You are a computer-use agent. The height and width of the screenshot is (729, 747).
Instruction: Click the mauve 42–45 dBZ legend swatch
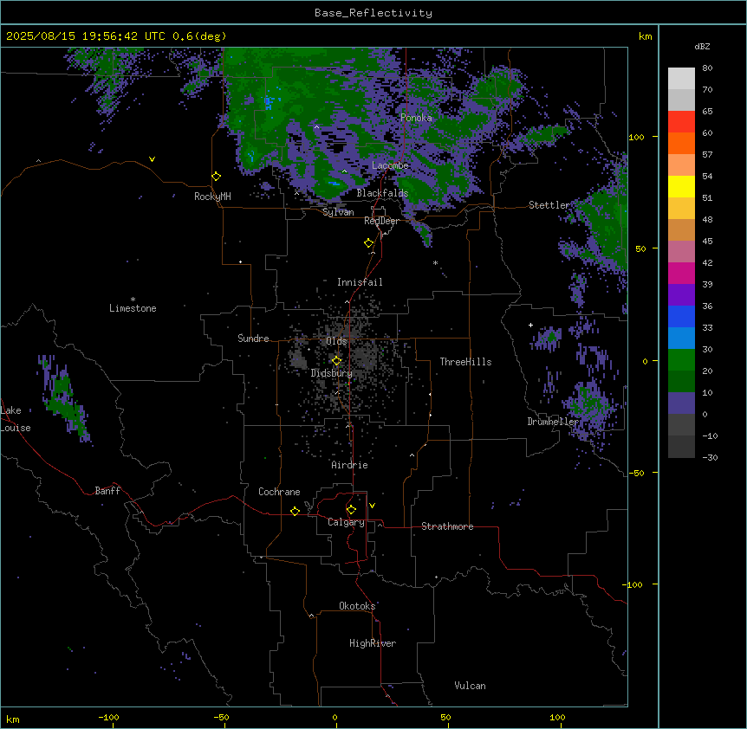(x=681, y=252)
